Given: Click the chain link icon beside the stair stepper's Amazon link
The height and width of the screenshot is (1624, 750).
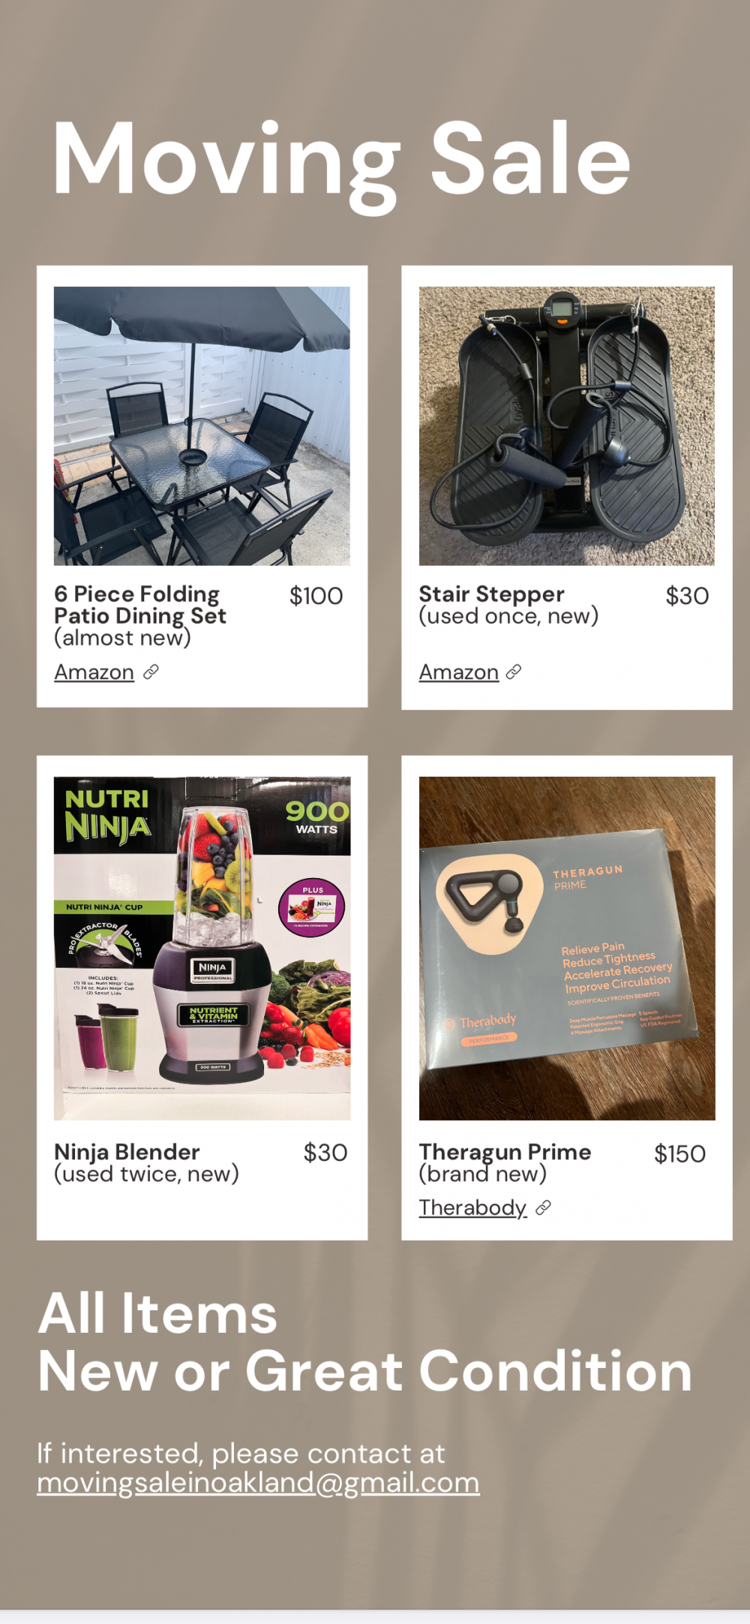Looking at the screenshot, I should 514,672.
